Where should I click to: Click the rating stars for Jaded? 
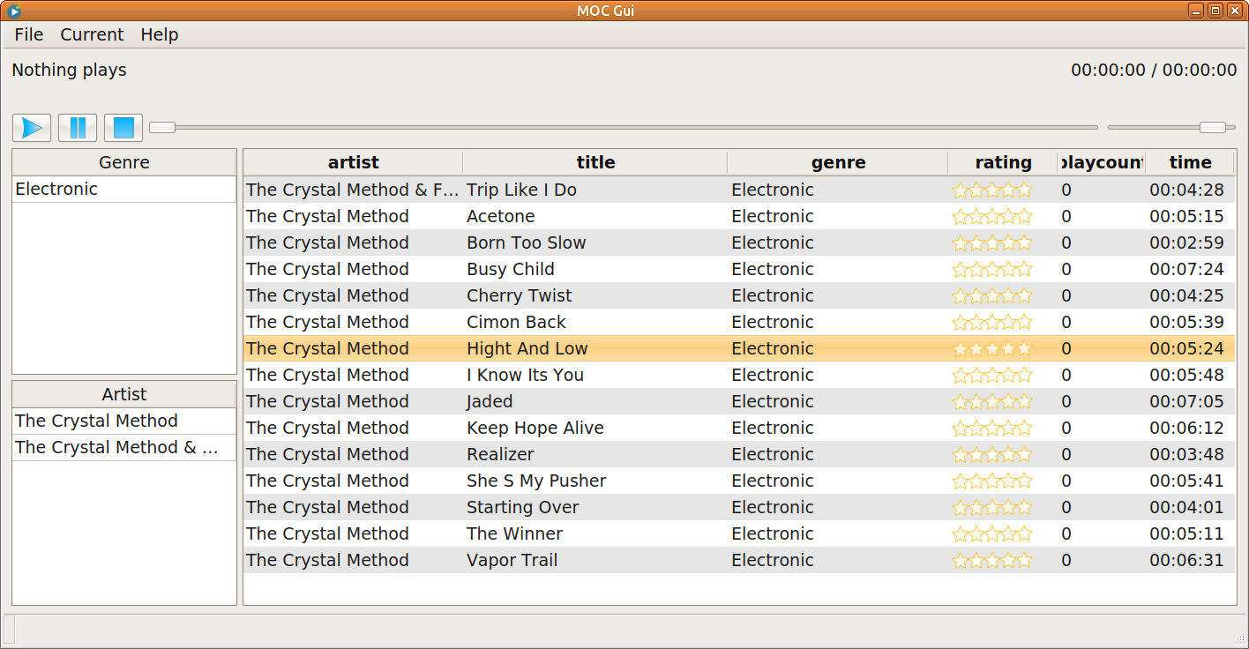pos(992,401)
